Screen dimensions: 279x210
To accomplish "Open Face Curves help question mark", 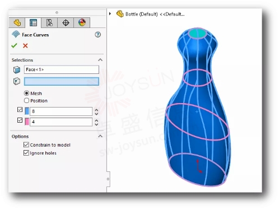I will tap(98, 35).
